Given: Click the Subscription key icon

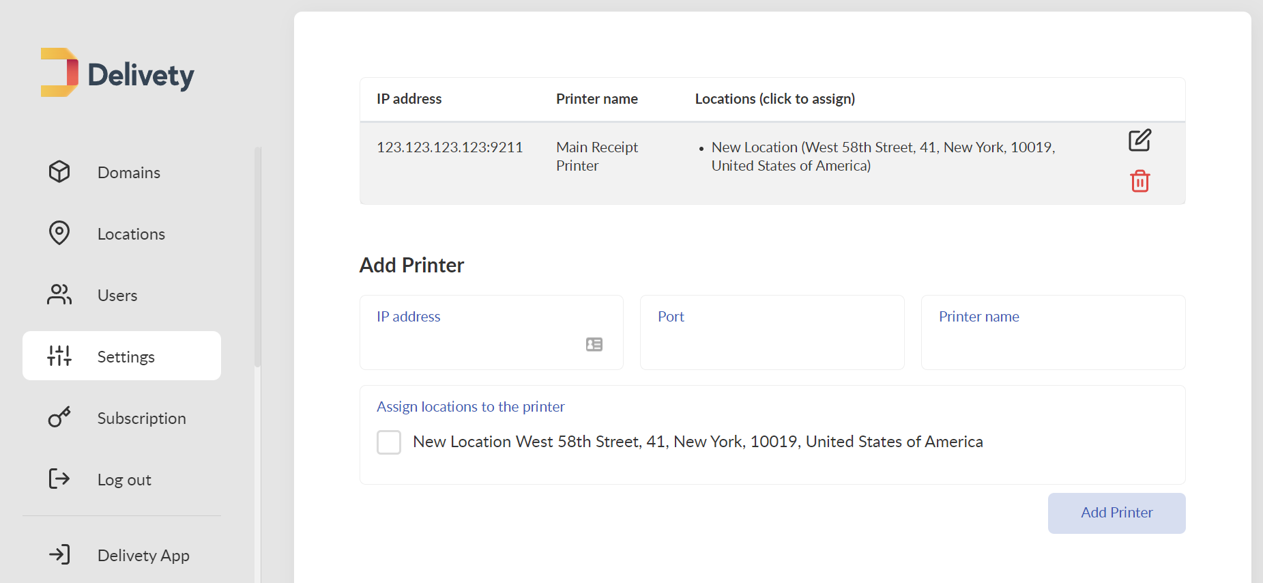Looking at the screenshot, I should (59, 417).
